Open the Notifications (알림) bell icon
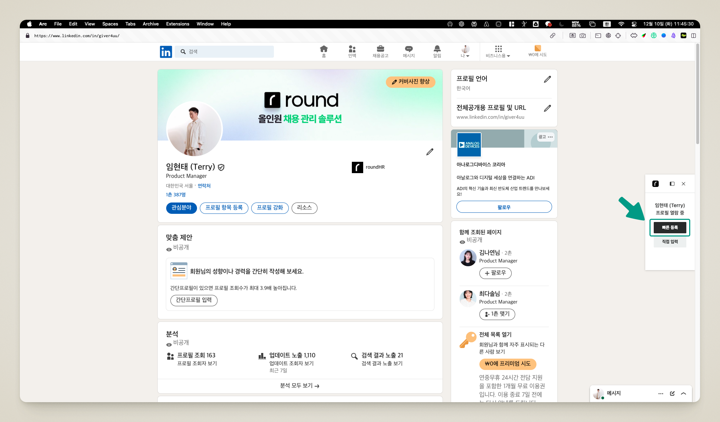Viewport: 720px width, 422px height. click(437, 51)
